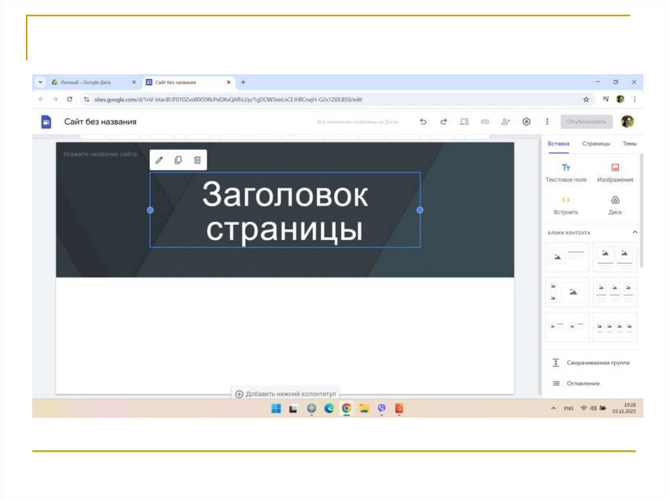The width and height of the screenshot is (668, 500).
Task: Click the left resize handle of heading box
Action: click(x=151, y=210)
